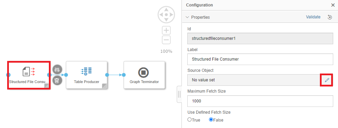Click the Table Producer input port
This screenshot has width=338, height=128.
66,75
